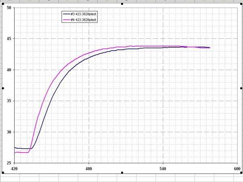This screenshot has height=182, width=243.
Task: Grab the bottom-left corner chart handle
Action: (x=3, y=172)
